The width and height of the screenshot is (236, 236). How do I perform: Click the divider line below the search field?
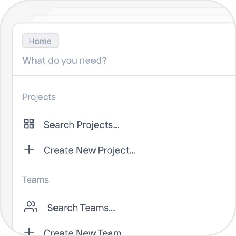click(122, 75)
